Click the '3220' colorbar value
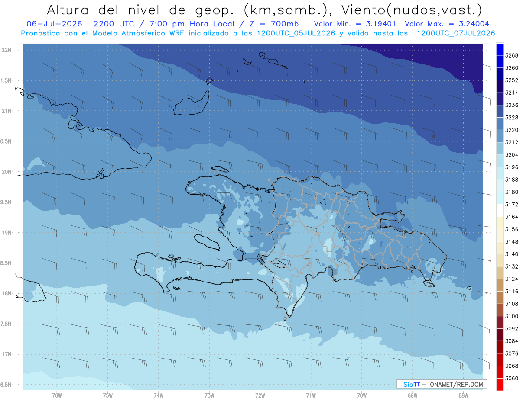The image size is (520, 401). click(x=512, y=130)
